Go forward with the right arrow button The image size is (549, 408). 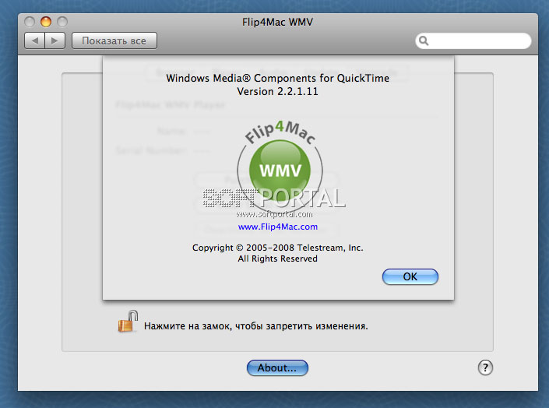coord(55,40)
